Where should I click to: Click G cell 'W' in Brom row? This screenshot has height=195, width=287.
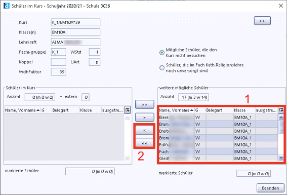click(x=200, y=138)
